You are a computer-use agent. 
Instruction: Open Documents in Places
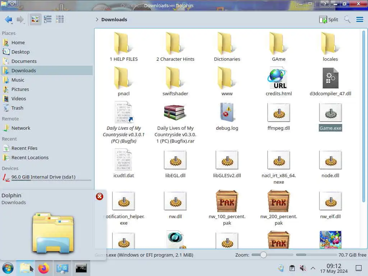[x=47, y=61]
